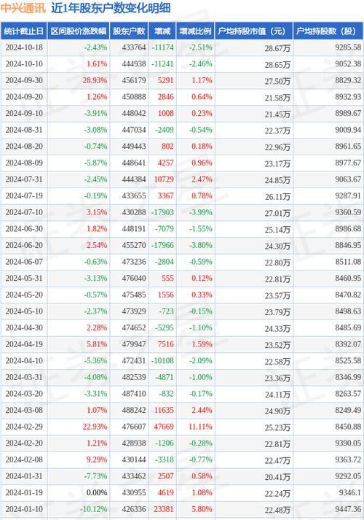Click the 28.67万 market value cell

[x=277, y=48]
